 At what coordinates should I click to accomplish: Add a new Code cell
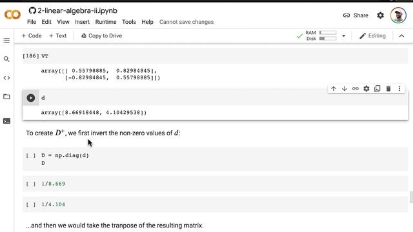tap(32, 36)
